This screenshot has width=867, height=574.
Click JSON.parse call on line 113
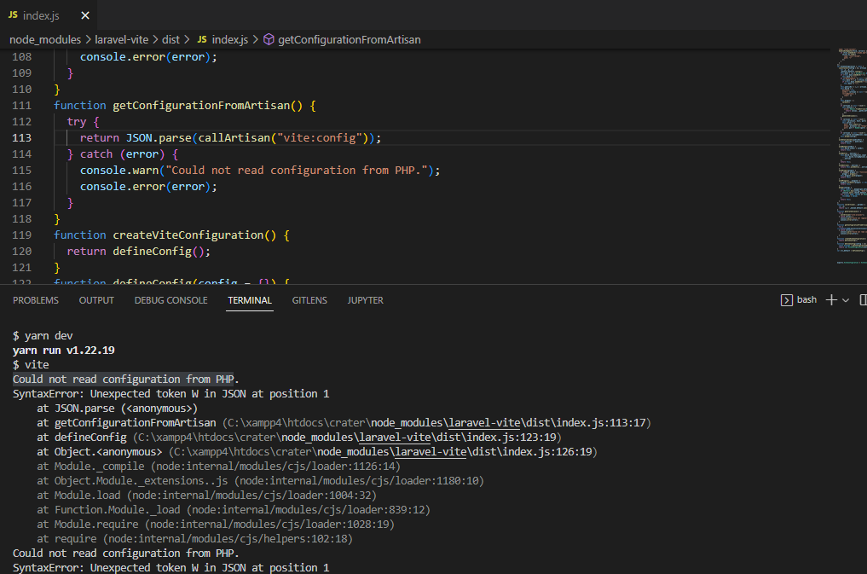[159, 137]
